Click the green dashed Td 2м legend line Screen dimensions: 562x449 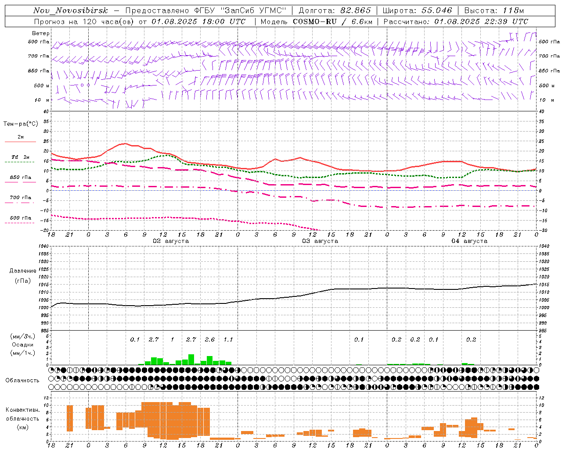pyautogui.click(x=19, y=162)
